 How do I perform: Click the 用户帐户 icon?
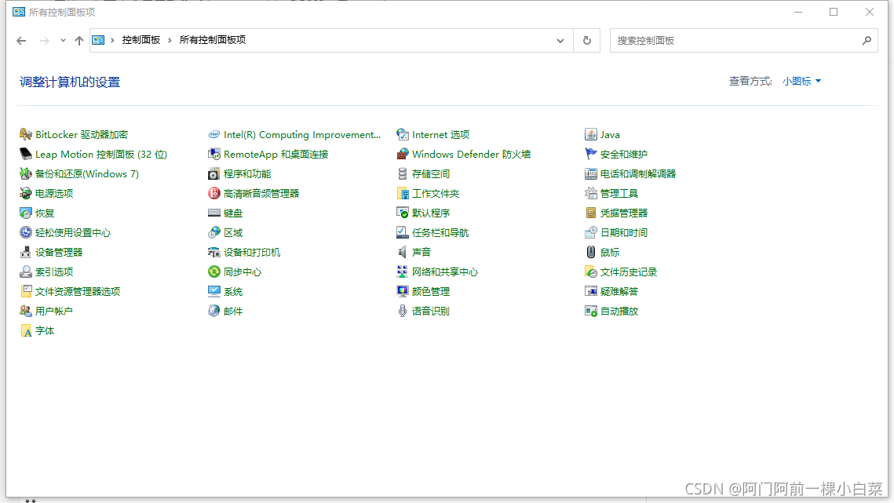pos(26,312)
